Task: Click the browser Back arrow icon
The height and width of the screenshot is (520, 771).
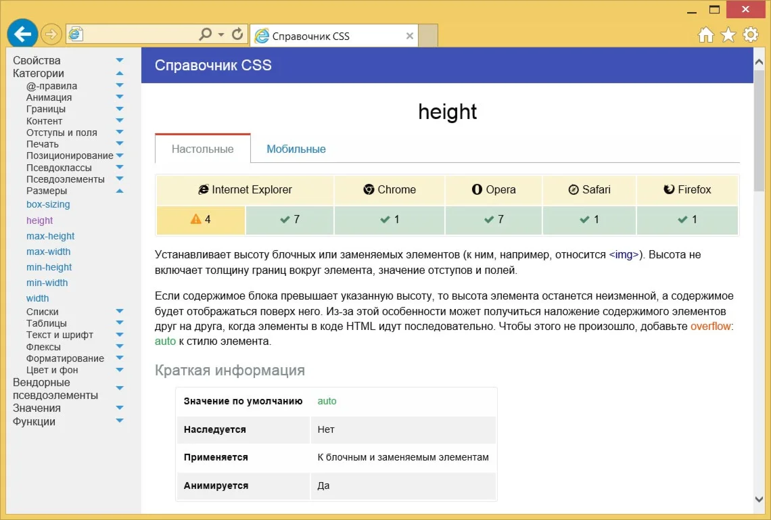Action: [22, 34]
